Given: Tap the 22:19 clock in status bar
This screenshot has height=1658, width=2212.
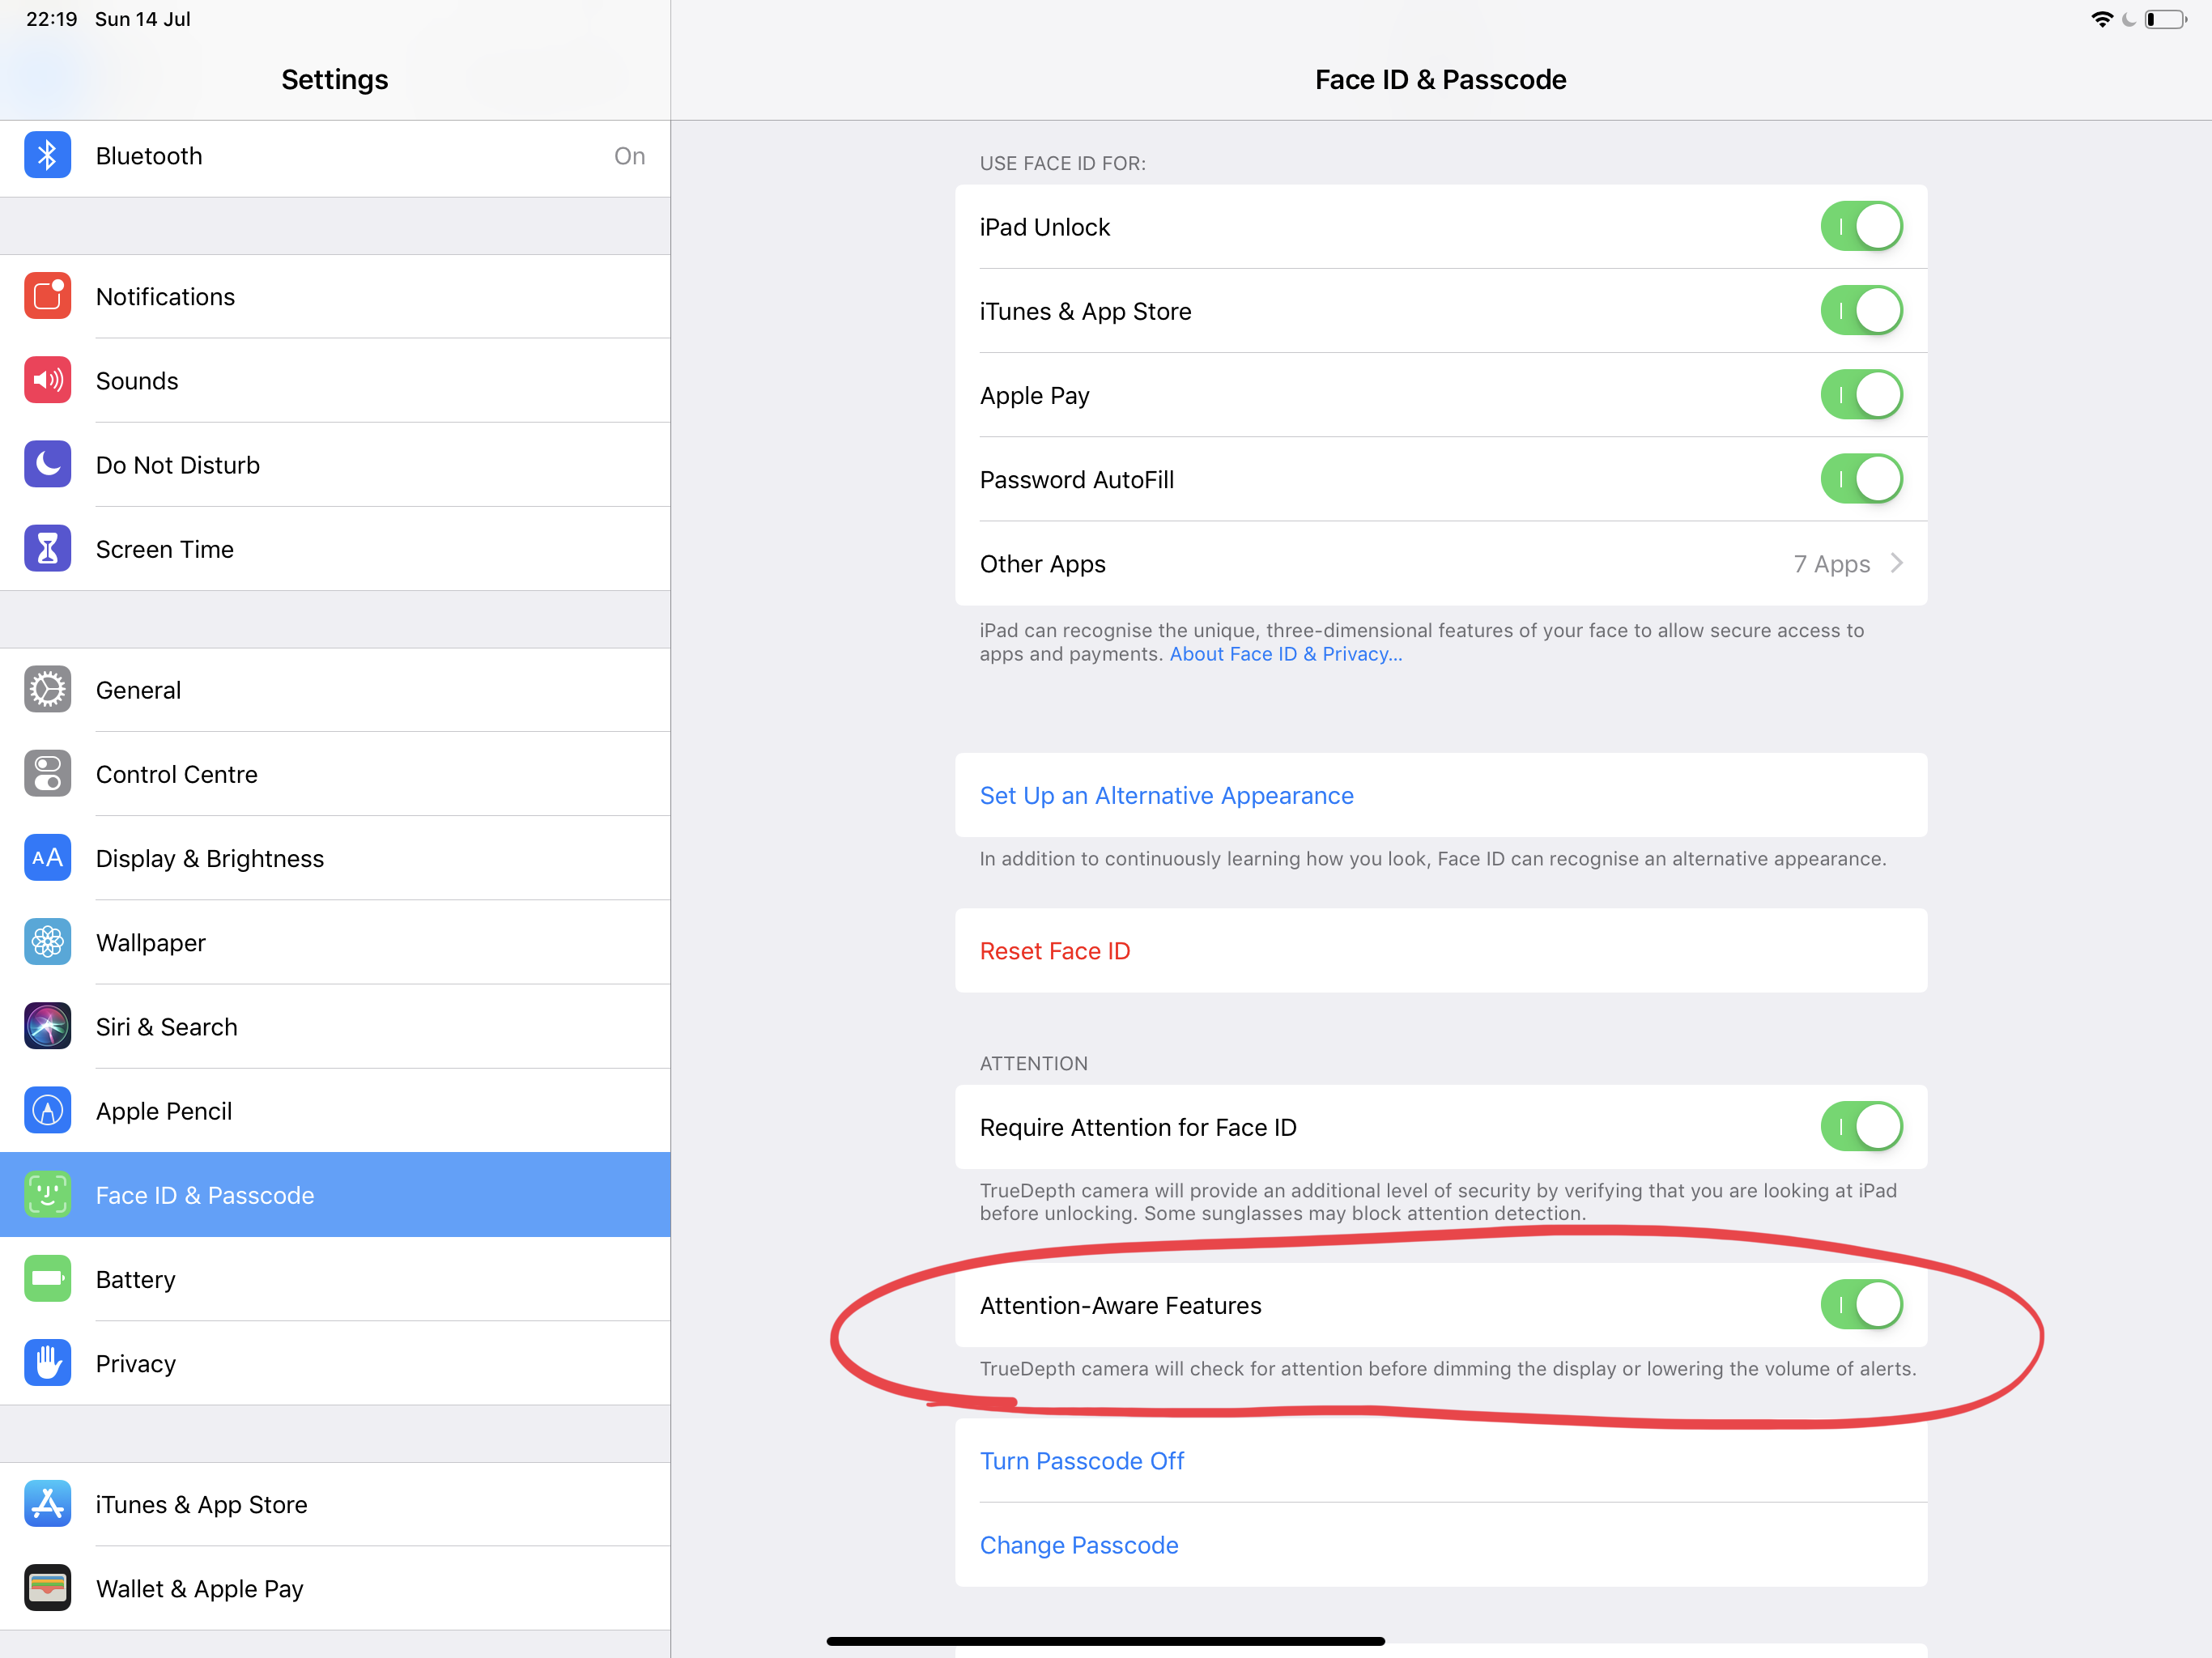Looking at the screenshot, I should coord(51,19).
